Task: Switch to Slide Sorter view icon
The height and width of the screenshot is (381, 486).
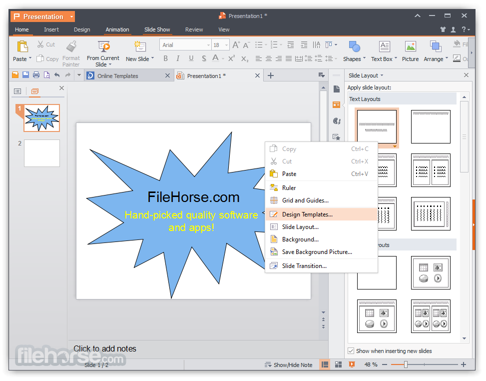Action: point(339,364)
